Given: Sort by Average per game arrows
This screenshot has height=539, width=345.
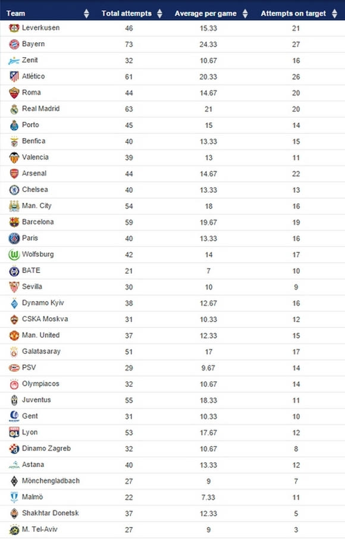Looking at the screenshot, I should pos(245,14).
